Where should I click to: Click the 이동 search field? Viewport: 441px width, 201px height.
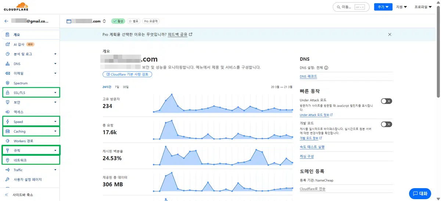[x=352, y=7]
